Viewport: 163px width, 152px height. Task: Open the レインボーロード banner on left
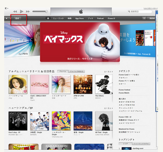(22, 40)
